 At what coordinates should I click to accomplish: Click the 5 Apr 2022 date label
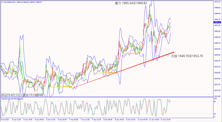tap(6, 120)
